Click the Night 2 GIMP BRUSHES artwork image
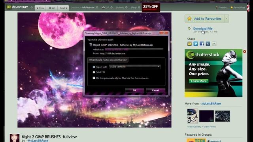 click(94, 70)
